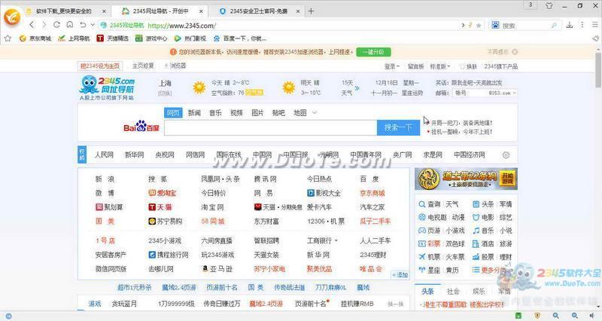Viewport: 602px width, 321px height.
Task: Click the 机票 airplane icon
Action: click(x=422, y=256)
